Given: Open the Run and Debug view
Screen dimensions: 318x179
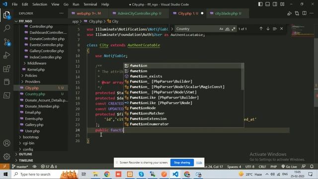Looking at the screenshot, I should coord(6,55).
